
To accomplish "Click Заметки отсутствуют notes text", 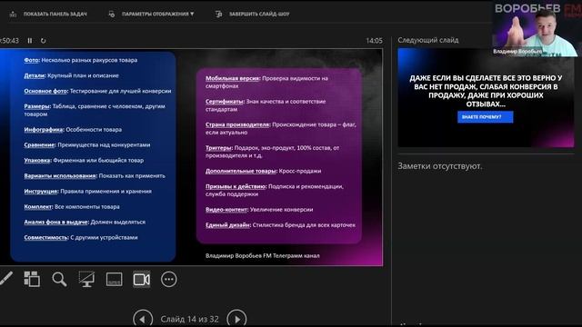I will coord(440,166).
